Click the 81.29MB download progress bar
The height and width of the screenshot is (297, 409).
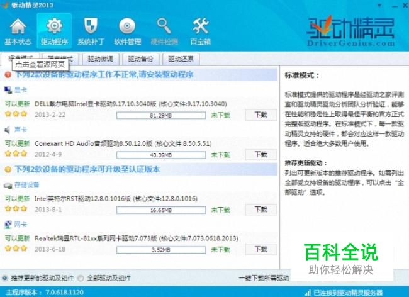coord(161,115)
